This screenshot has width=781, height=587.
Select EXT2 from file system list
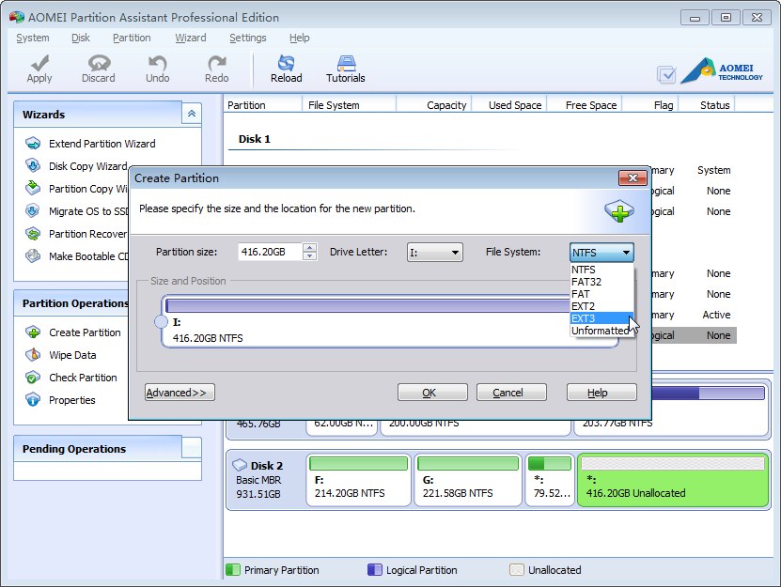pyautogui.click(x=601, y=306)
